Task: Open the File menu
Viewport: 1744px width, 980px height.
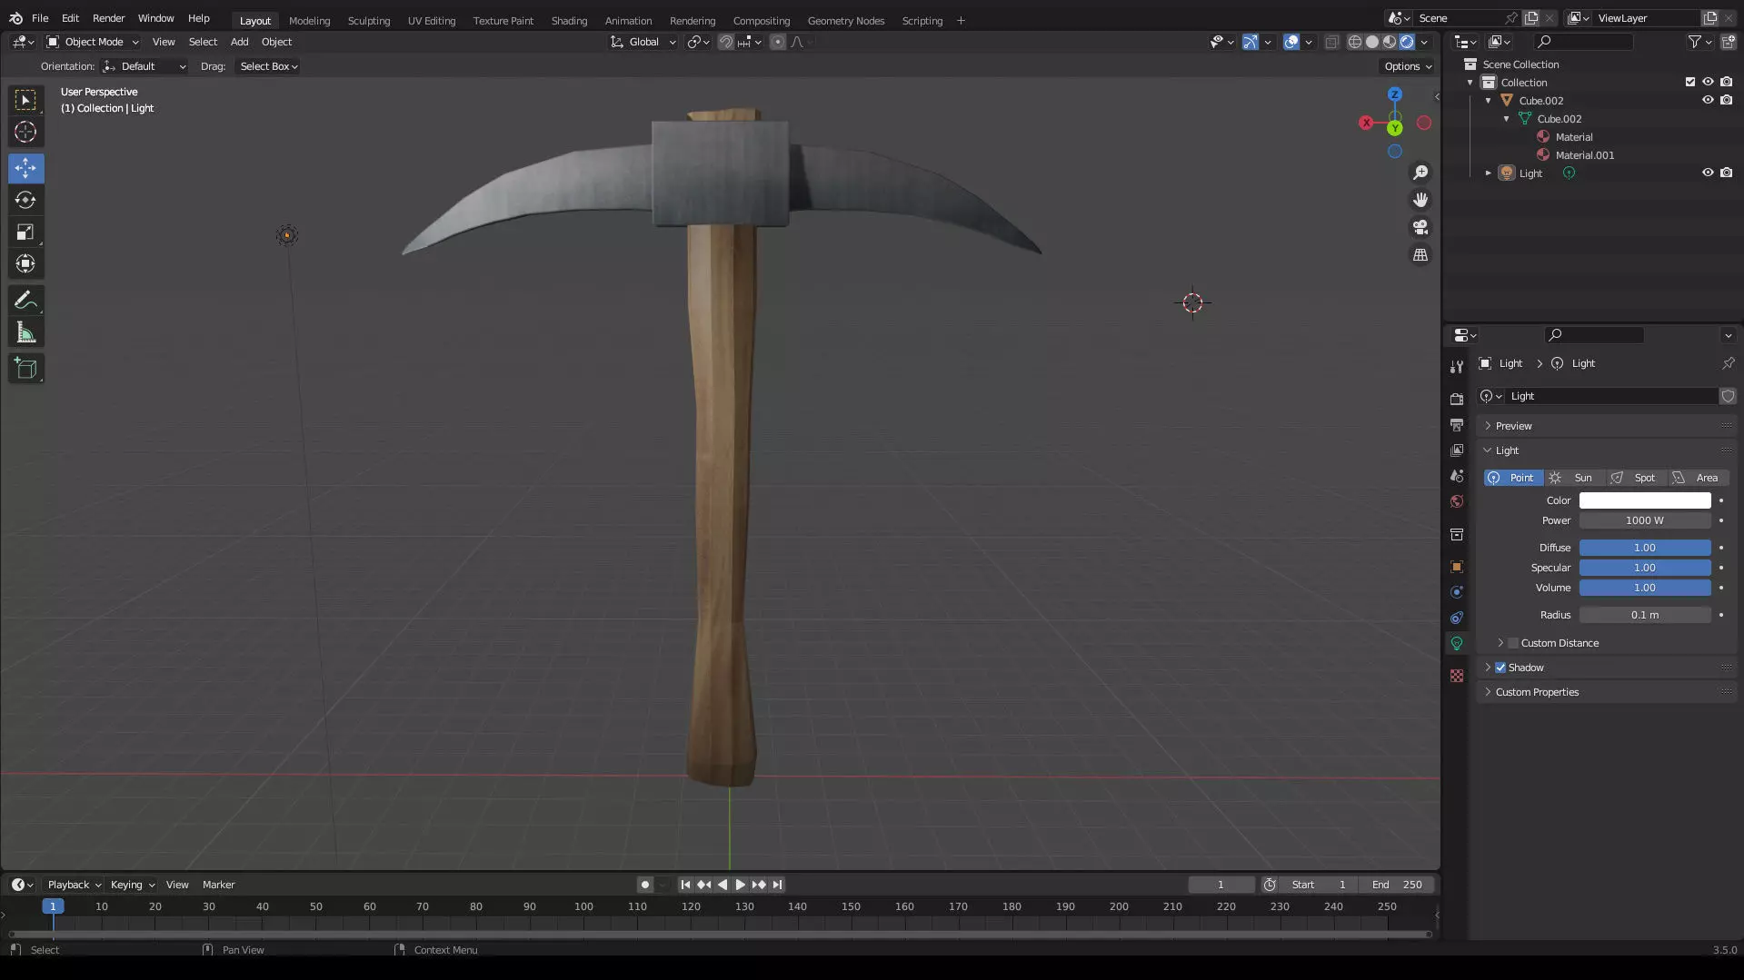Action: 40,18
